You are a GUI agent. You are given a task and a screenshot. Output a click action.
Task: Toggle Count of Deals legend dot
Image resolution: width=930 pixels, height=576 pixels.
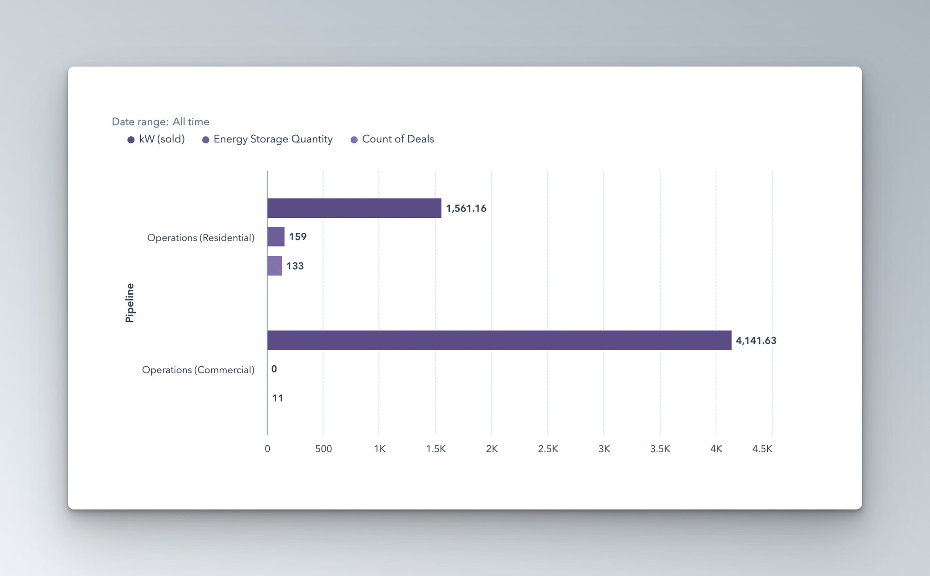354,140
